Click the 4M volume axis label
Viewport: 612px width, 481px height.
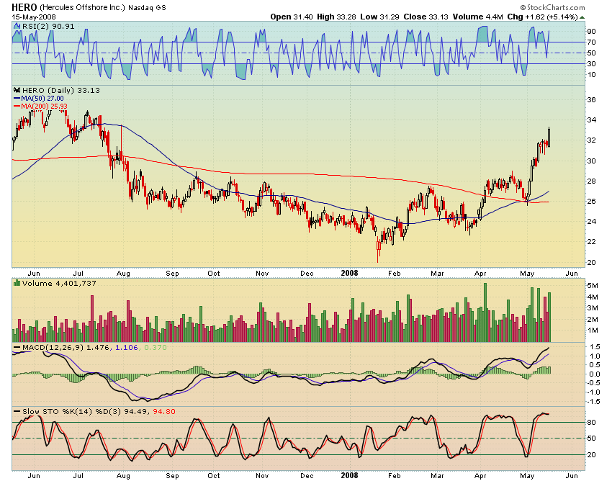593,297
